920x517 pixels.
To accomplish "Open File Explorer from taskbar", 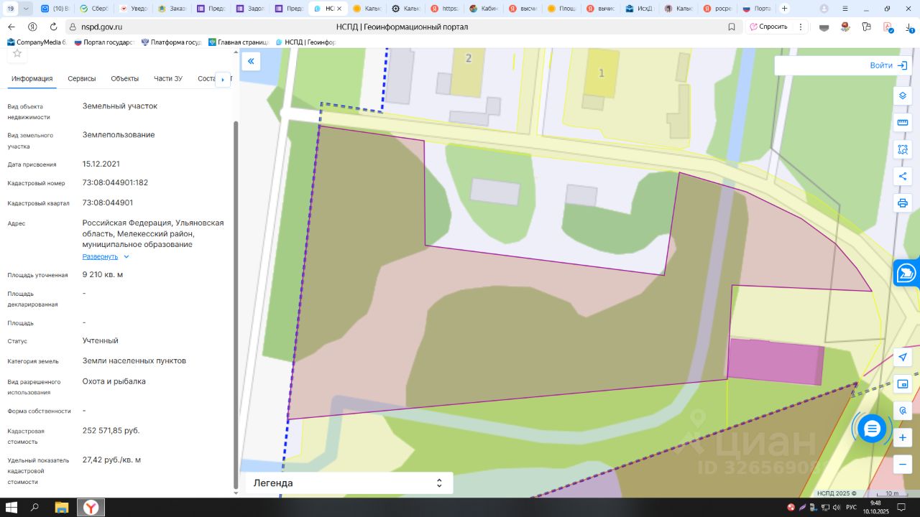I will point(62,507).
